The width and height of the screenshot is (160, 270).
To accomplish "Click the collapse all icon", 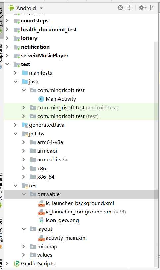I will tap(129, 8).
